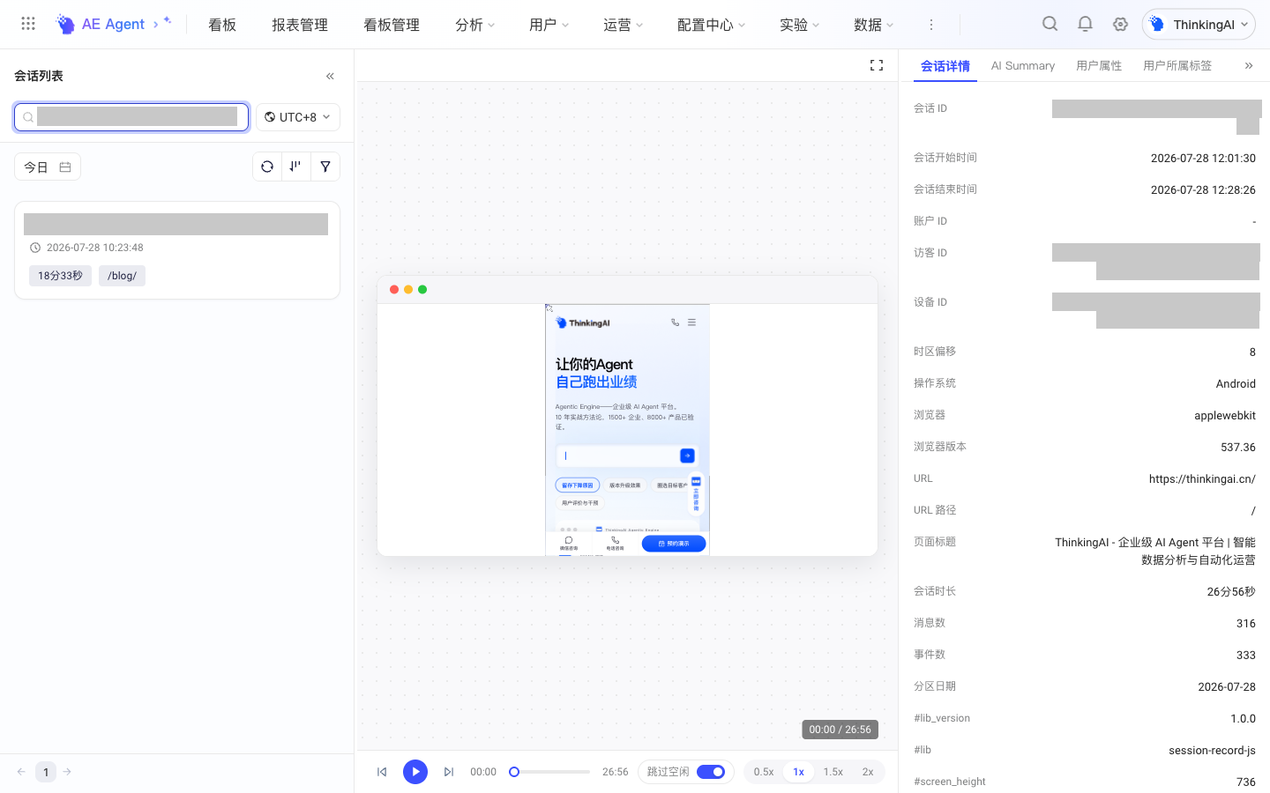The height and width of the screenshot is (793, 1270).
Task: Expand the 分析 menu
Action: click(475, 25)
